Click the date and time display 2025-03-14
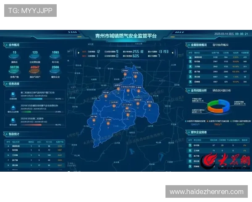This screenshot has height=202, width=252. point(231,34)
